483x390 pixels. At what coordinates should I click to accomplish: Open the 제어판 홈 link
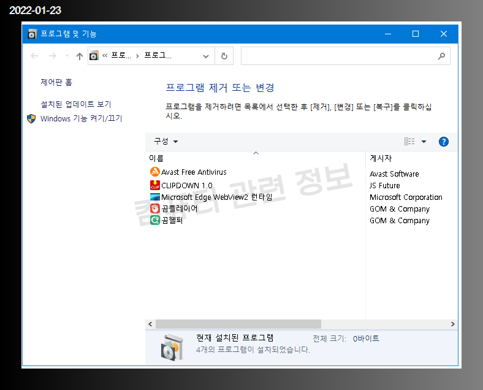pyautogui.click(x=56, y=82)
